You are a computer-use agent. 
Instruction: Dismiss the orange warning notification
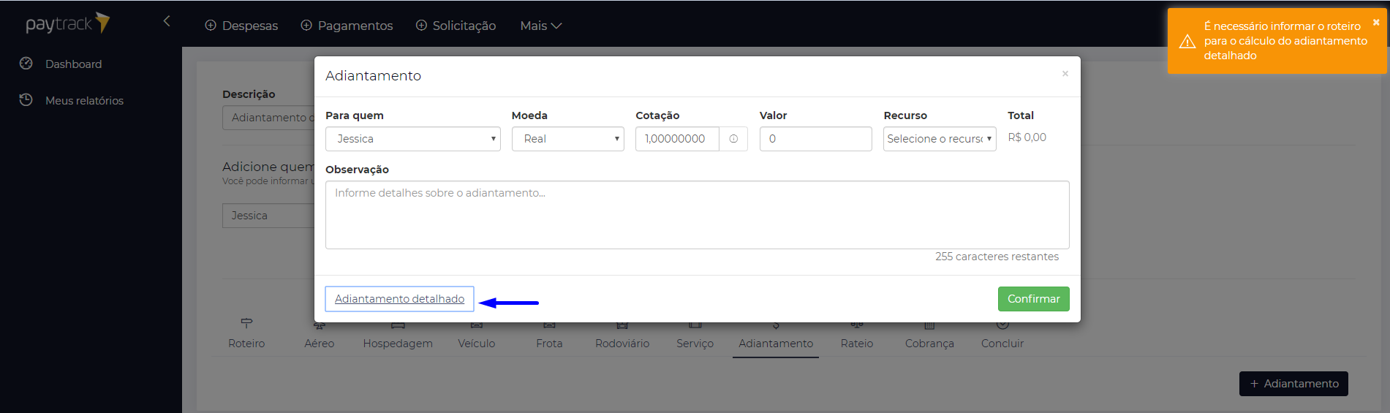[1375, 23]
